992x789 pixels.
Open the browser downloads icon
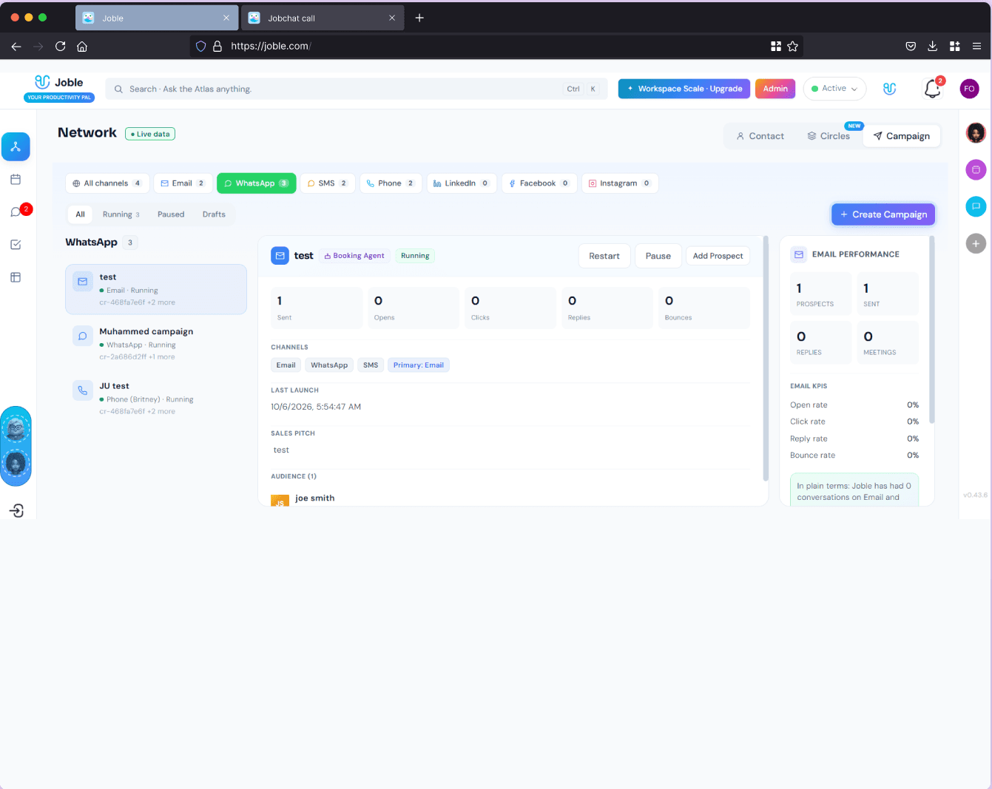[x=932, y=46]
